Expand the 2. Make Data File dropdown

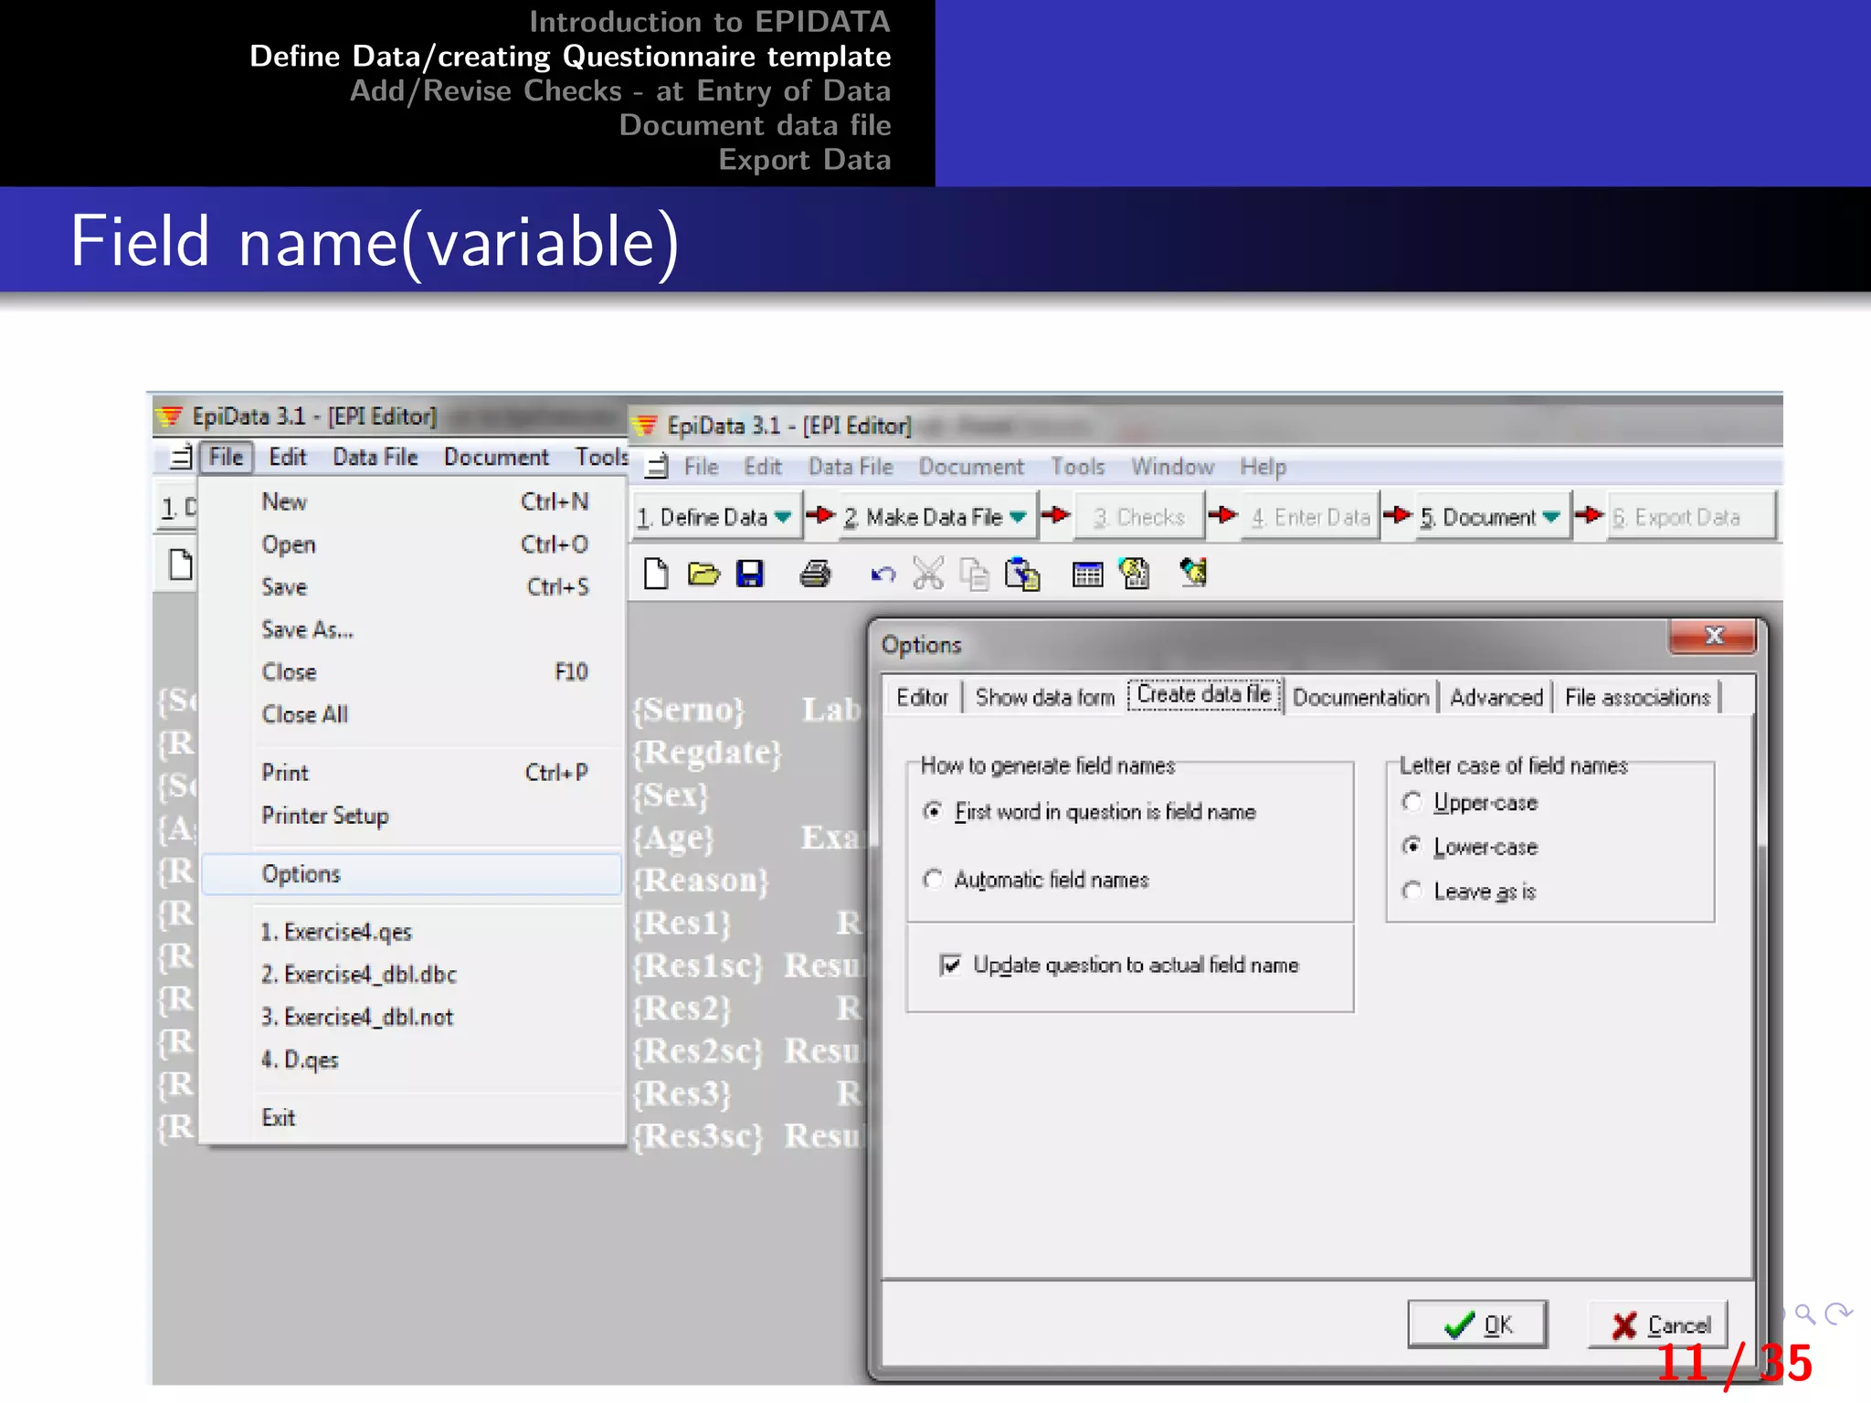[x=1018, y=517]
